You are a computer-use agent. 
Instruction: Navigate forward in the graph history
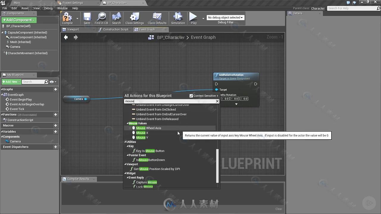click(76, 37)
